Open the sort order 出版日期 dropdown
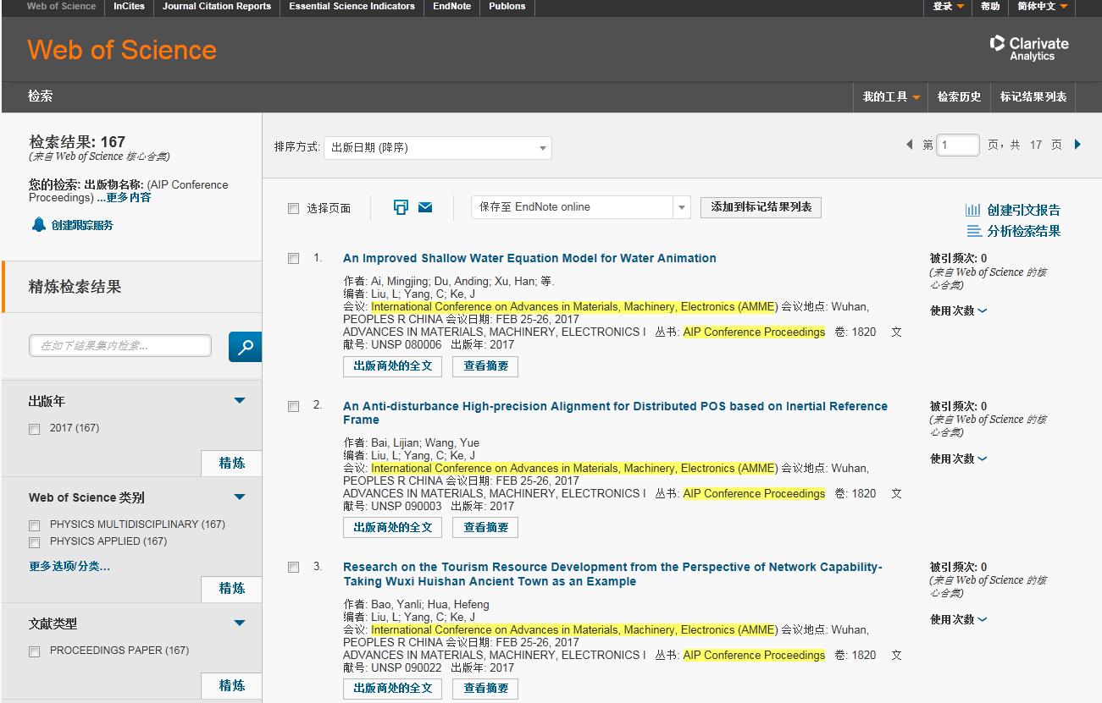This screenshot has width=1102, height=703. pos(437,148)
